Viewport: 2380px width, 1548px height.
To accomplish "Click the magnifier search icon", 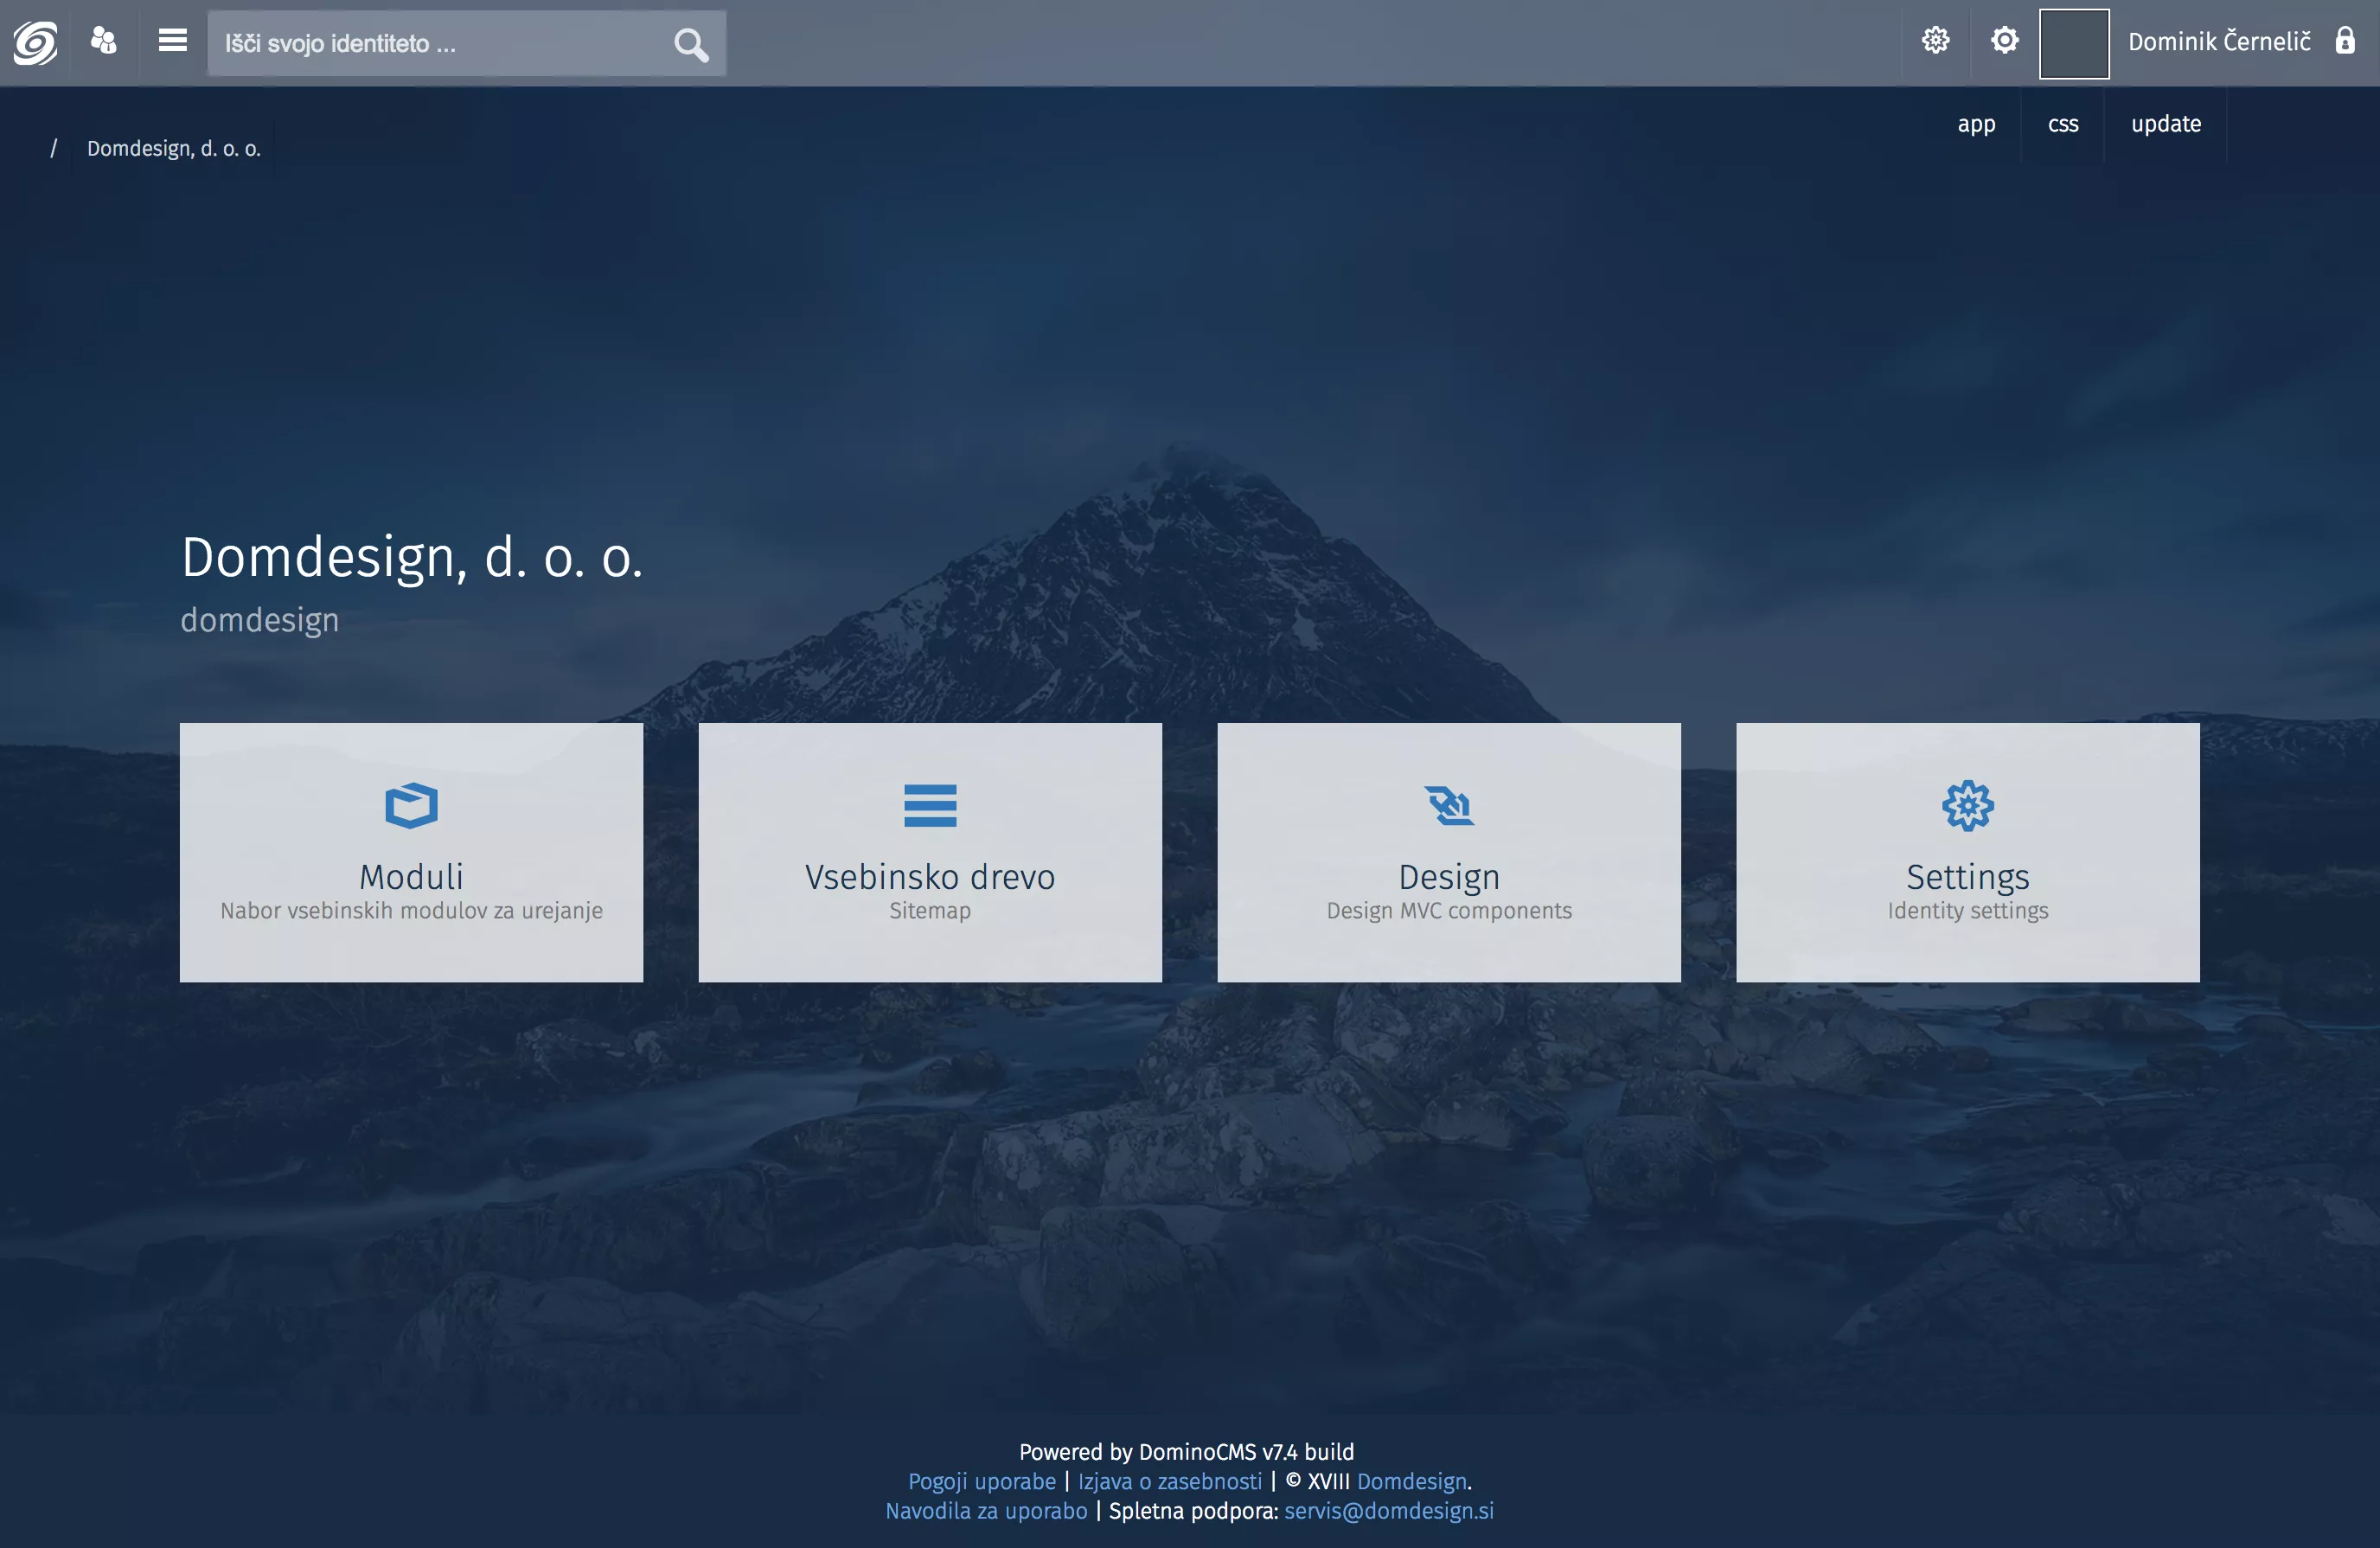I will click(690, 44).
